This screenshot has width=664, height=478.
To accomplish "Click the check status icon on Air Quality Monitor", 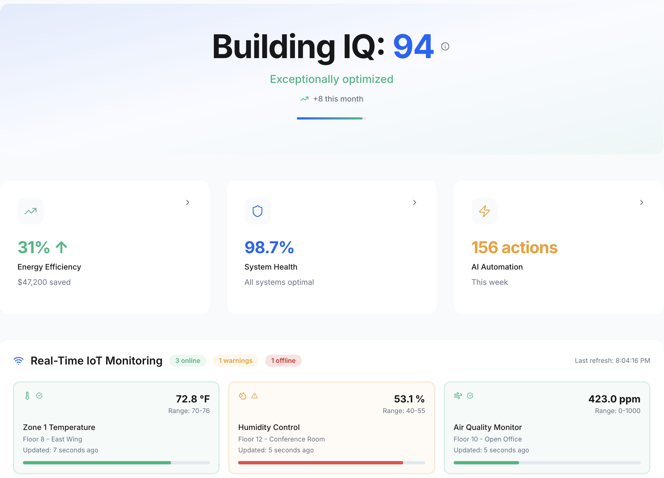I will click(470, 396).
